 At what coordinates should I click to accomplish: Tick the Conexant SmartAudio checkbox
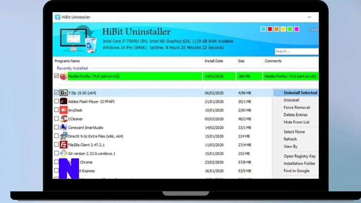(x=56, y=127)
